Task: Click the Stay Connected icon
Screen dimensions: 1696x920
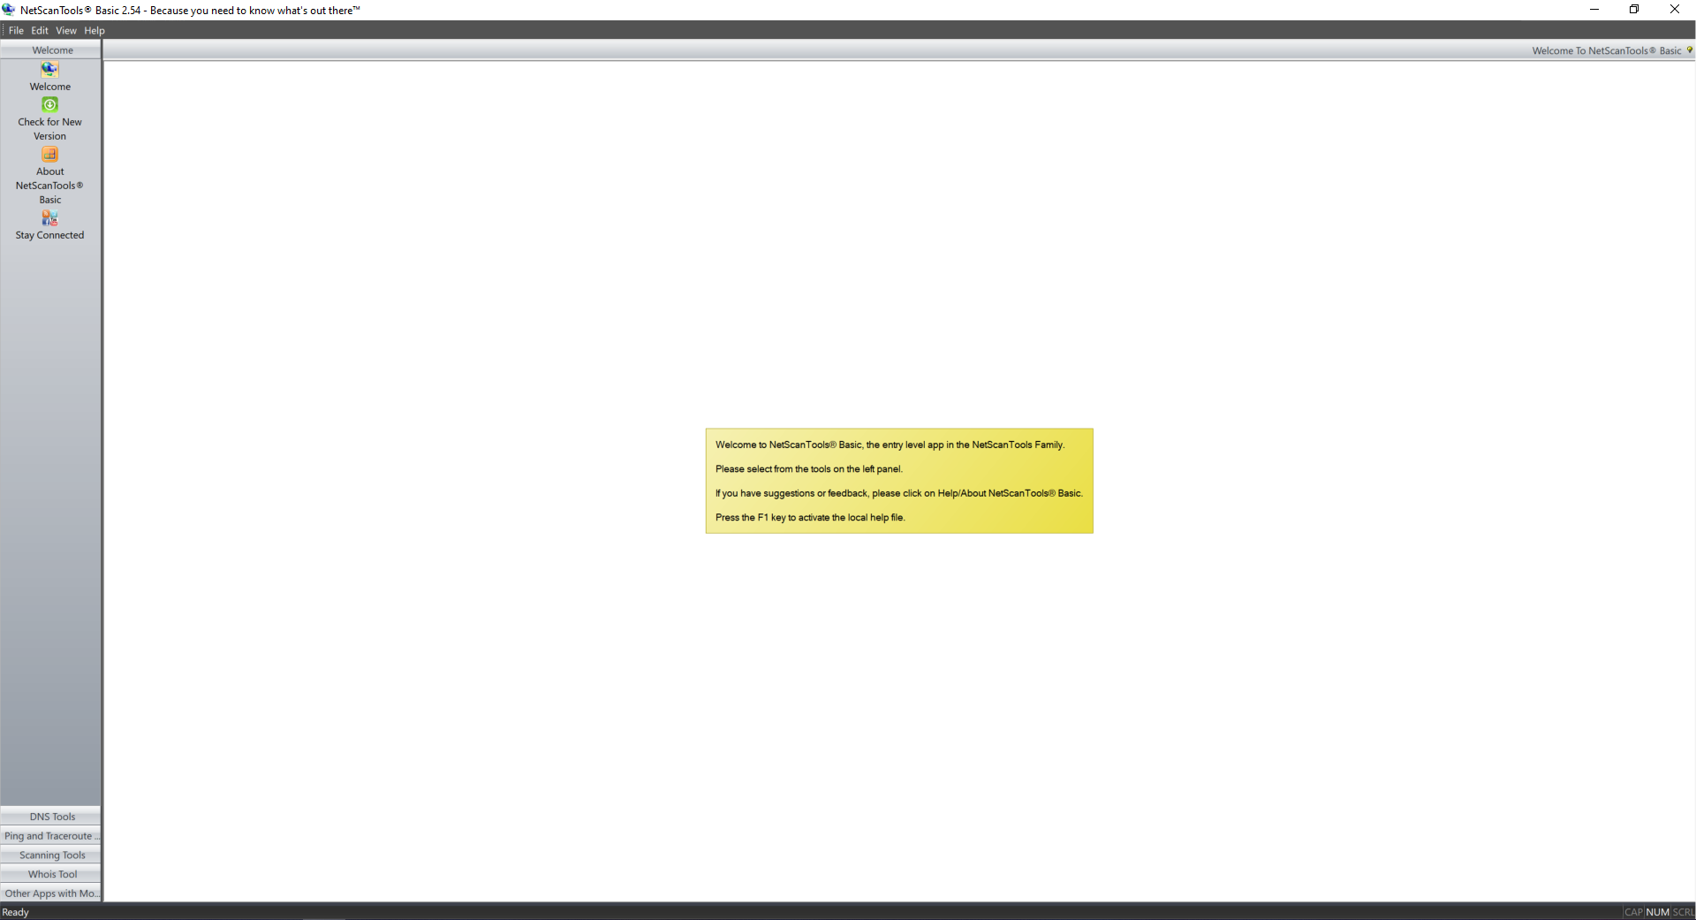Action: [x=49, y=218]
